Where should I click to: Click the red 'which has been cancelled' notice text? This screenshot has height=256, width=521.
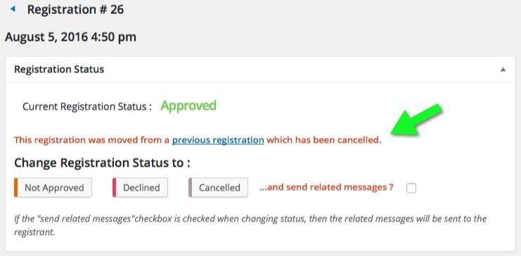pos(324,140)
